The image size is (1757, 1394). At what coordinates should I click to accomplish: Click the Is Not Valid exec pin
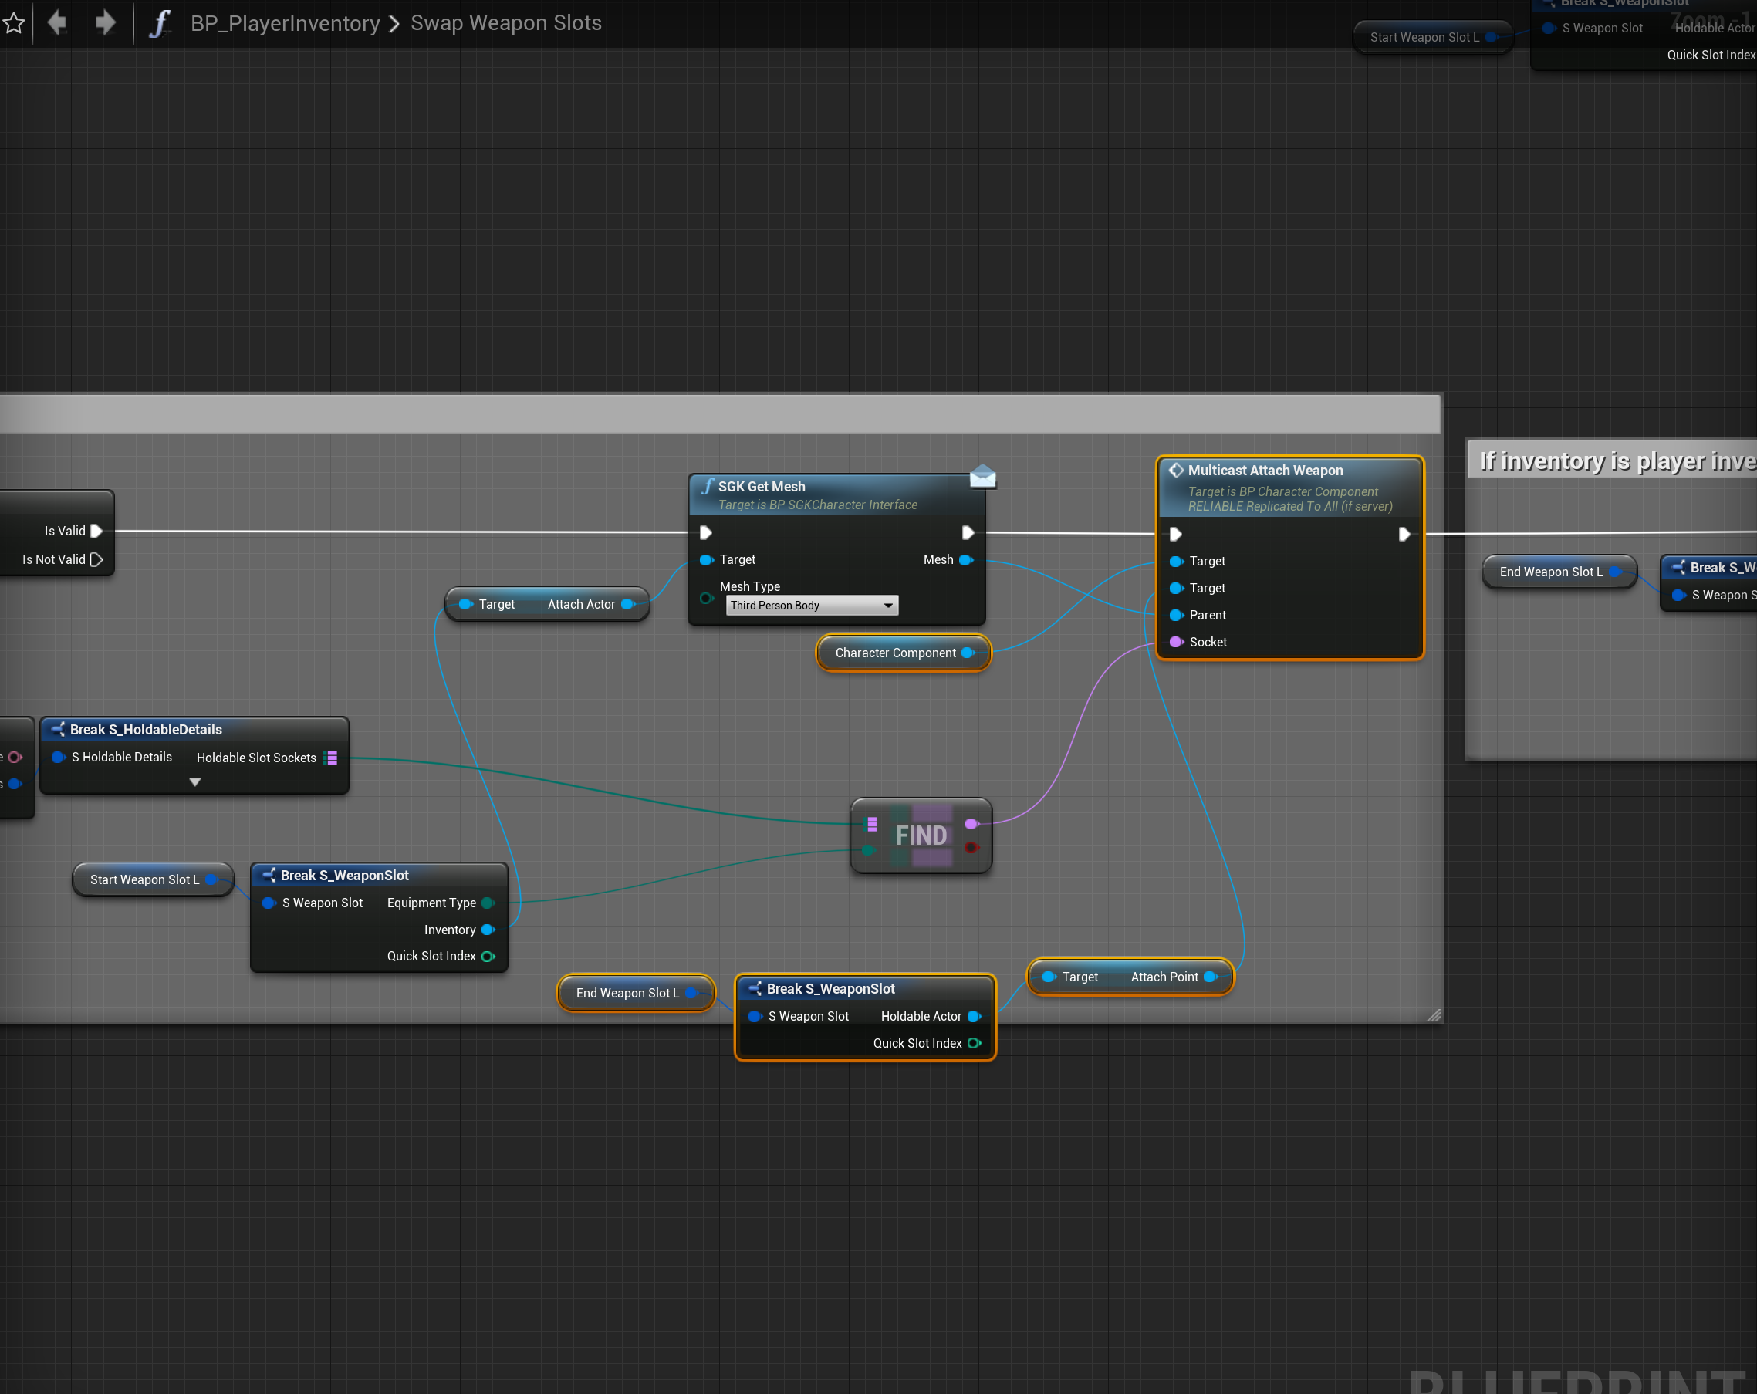pos(96,560)
